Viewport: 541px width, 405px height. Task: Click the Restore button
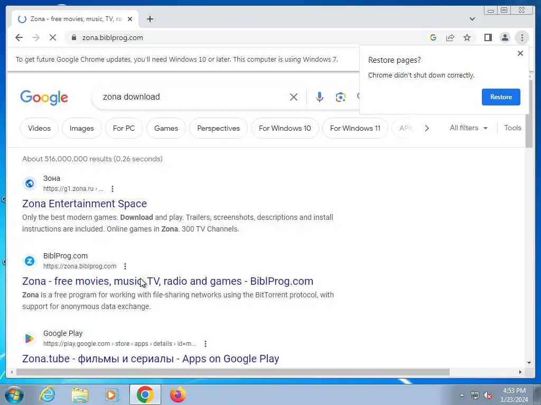click(x=501, y=97)
